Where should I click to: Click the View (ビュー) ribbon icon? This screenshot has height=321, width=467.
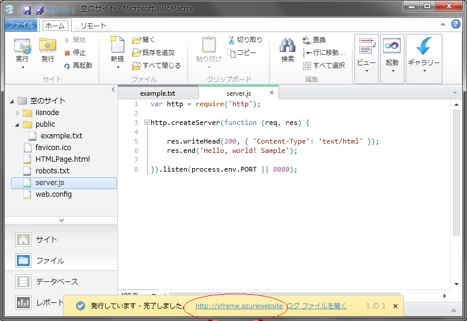click(x=367, y=46)
